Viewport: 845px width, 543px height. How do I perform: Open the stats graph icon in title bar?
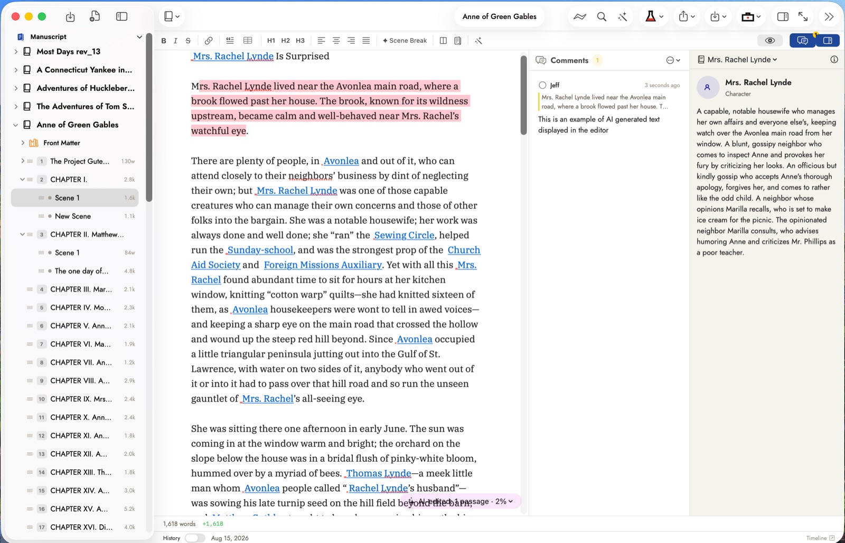(580, 17)
